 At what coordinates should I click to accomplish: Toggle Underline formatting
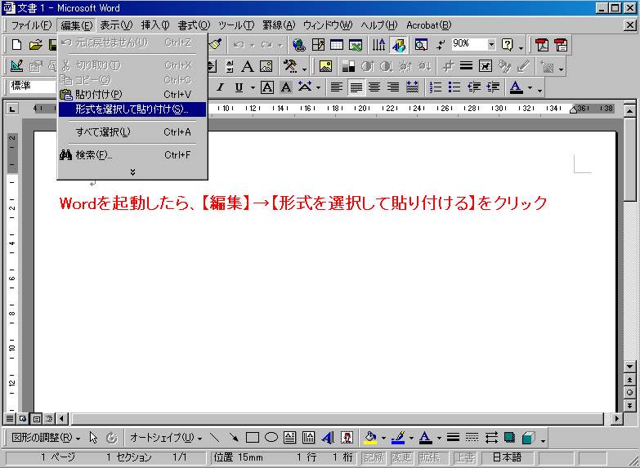tap(239, 87)
